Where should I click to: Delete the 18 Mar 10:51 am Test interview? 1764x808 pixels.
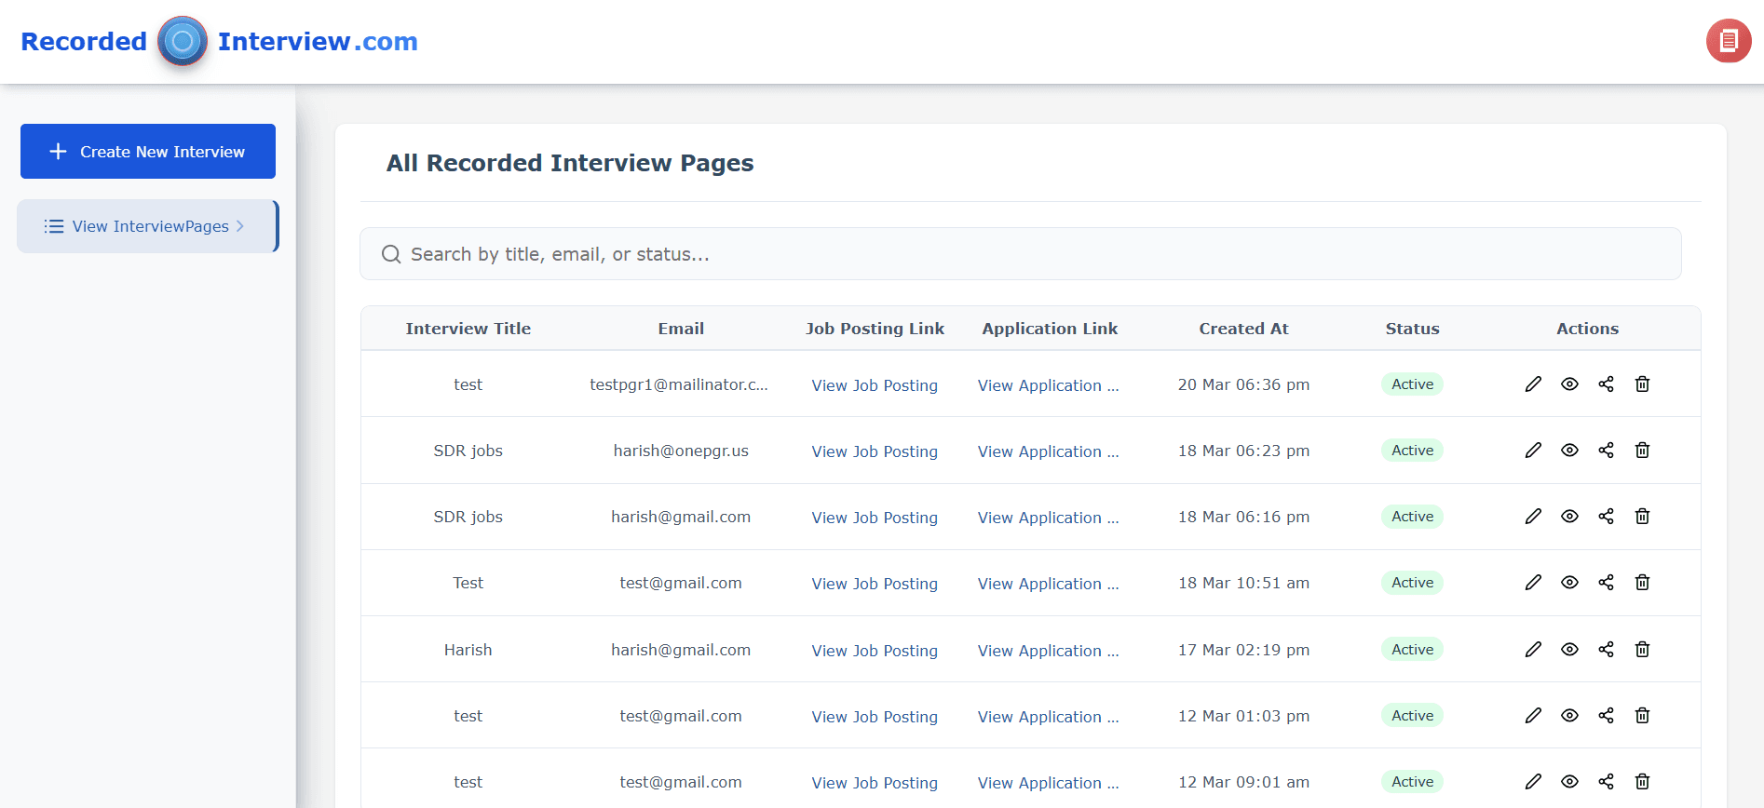(1642, 583)
